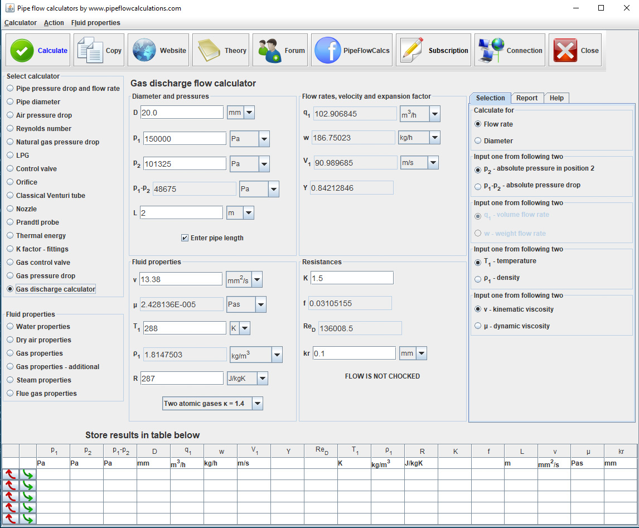Image resolution: width=639 pixels, height=528 pixels.
Task: Toggle the Enter pipe length checkbox
Action: point(185,238)
